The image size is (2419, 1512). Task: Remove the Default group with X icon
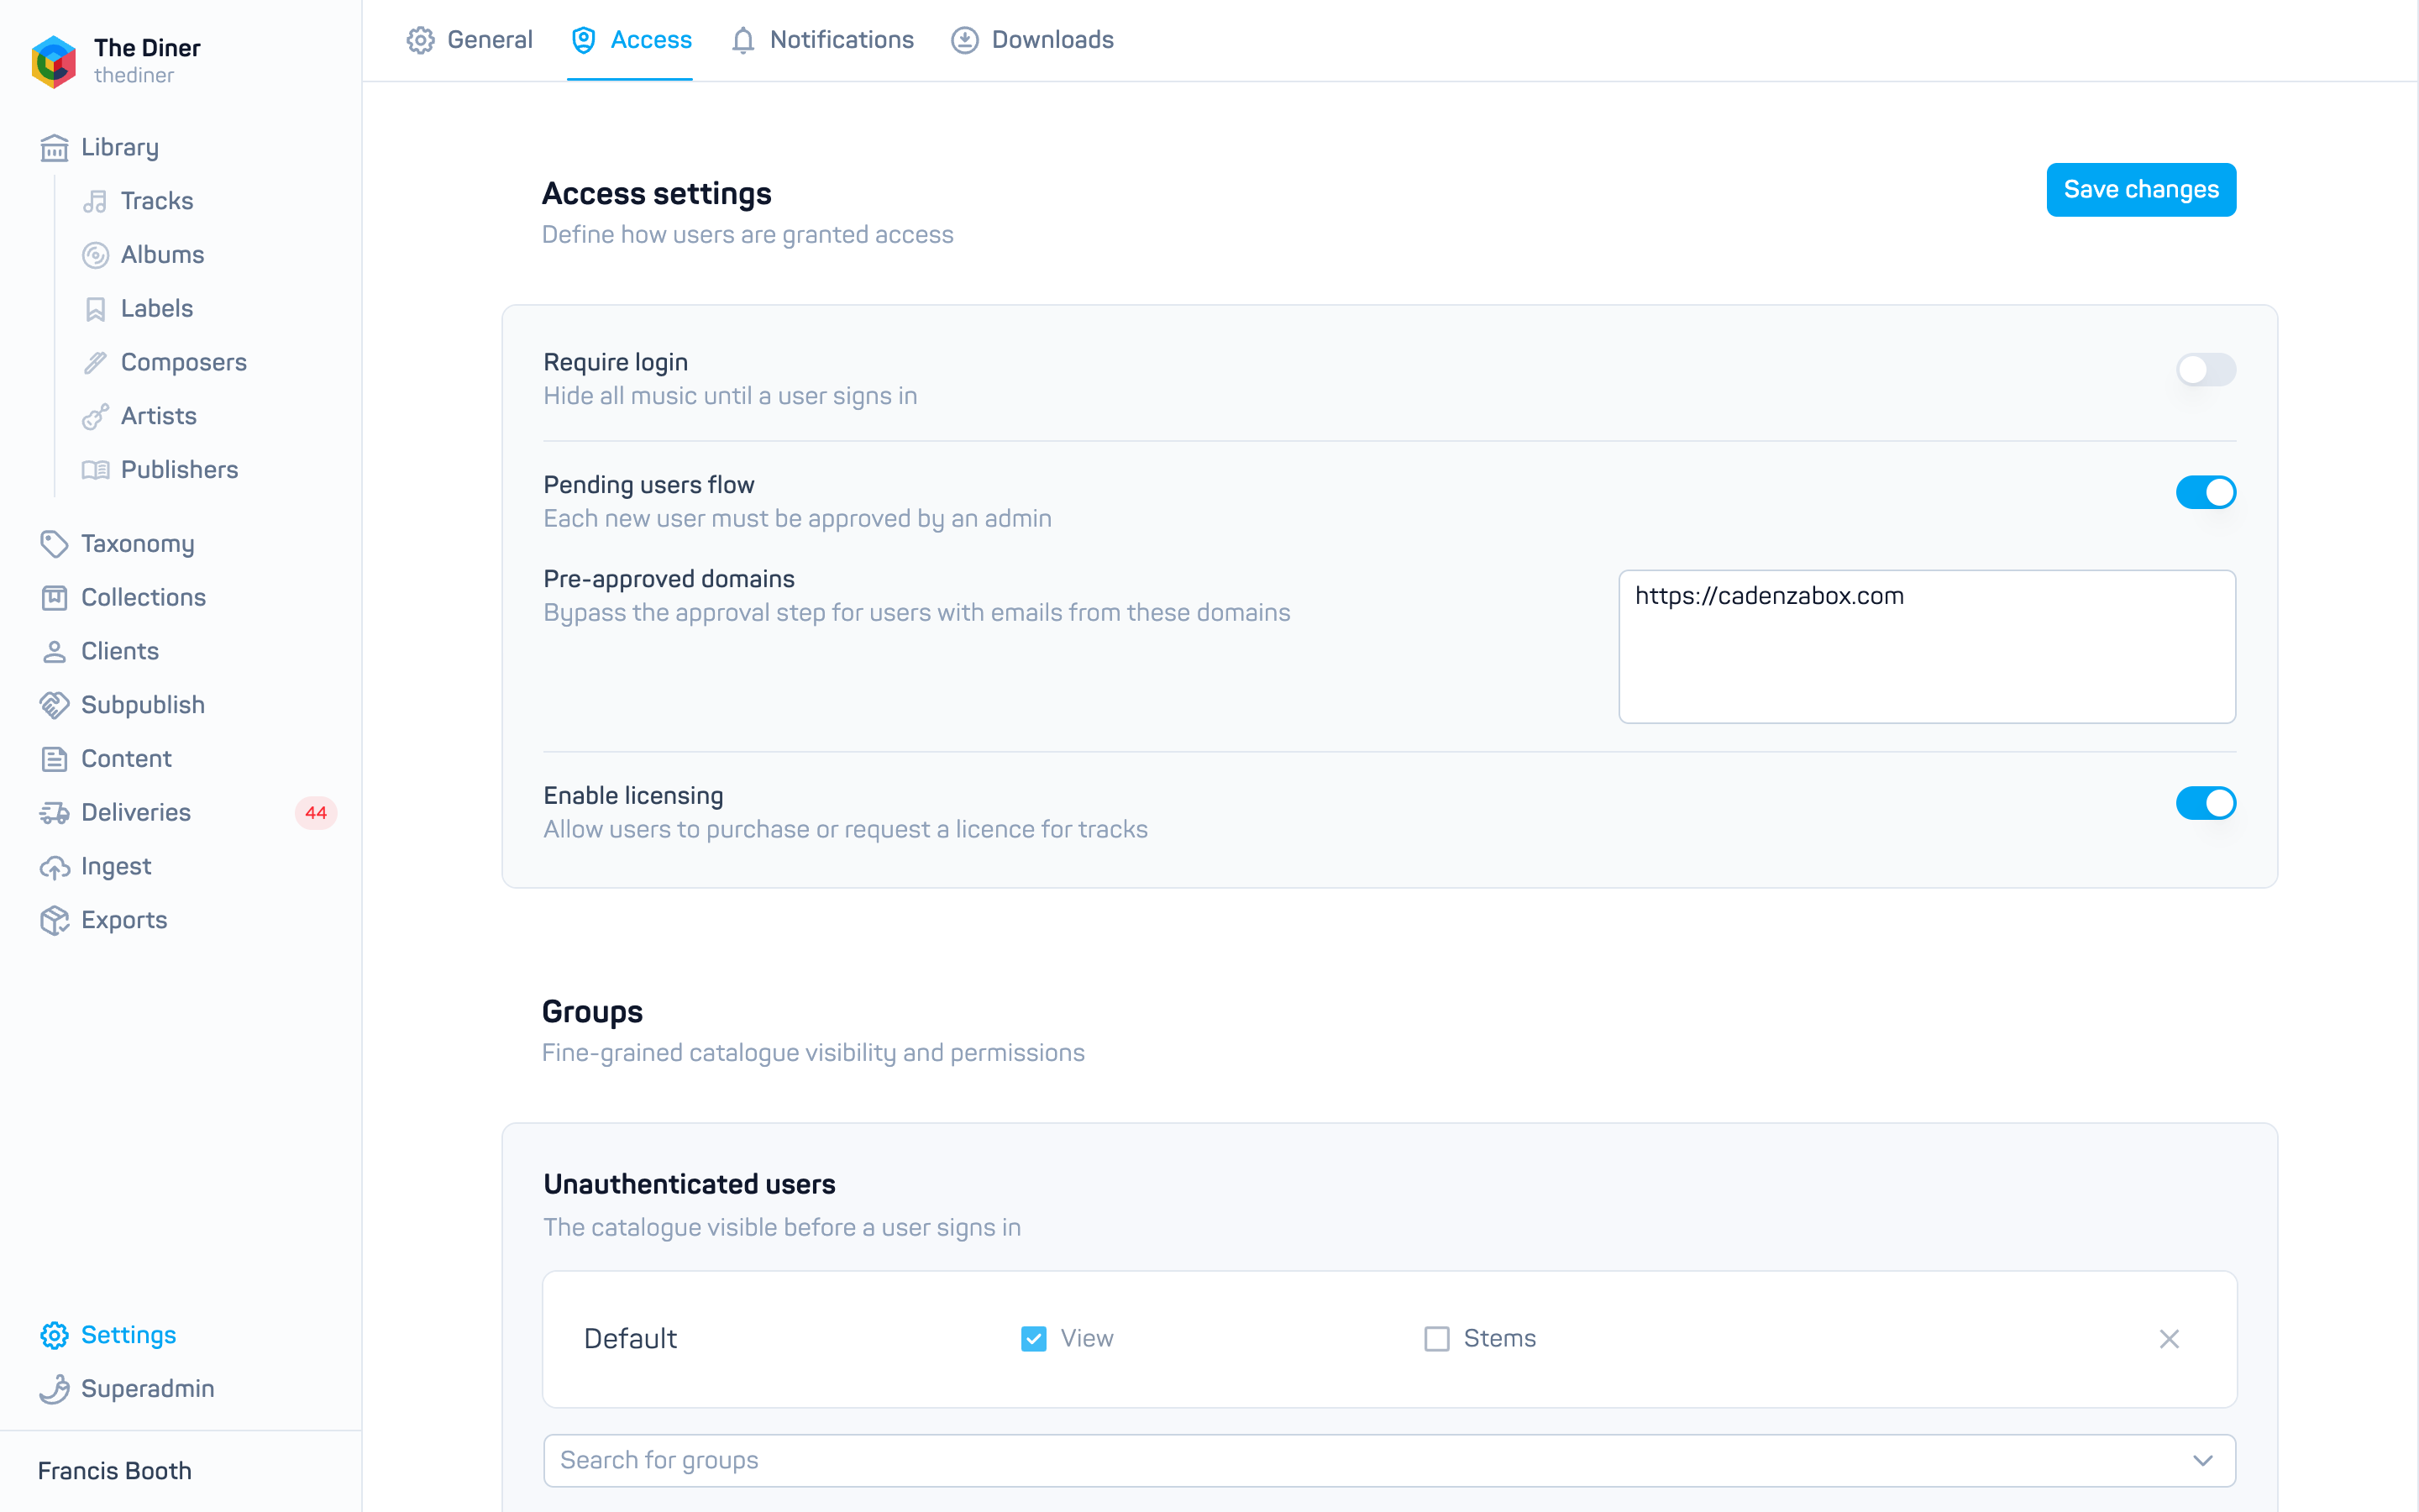click(x=2168, y=1339)
